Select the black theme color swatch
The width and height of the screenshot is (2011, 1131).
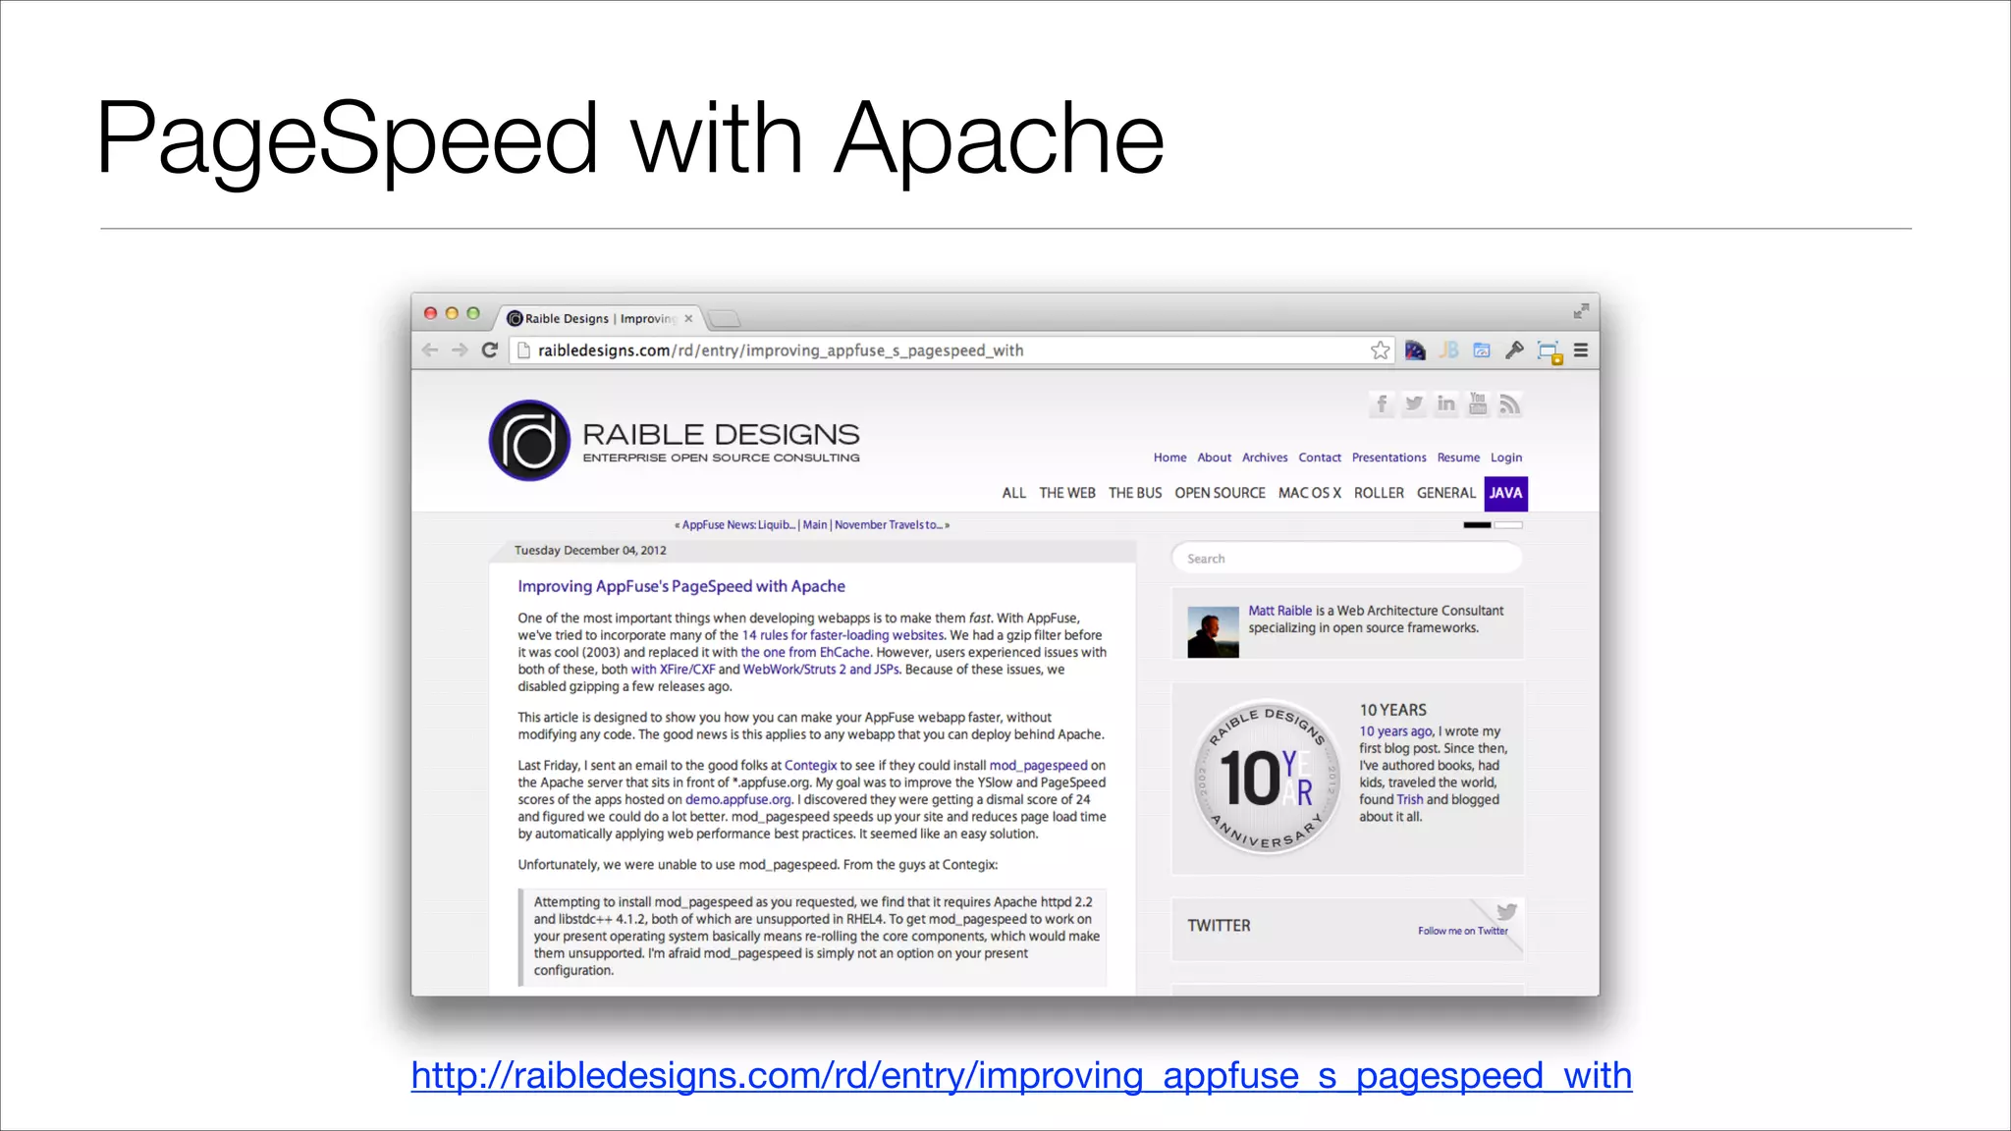(x=1477, y=525)
